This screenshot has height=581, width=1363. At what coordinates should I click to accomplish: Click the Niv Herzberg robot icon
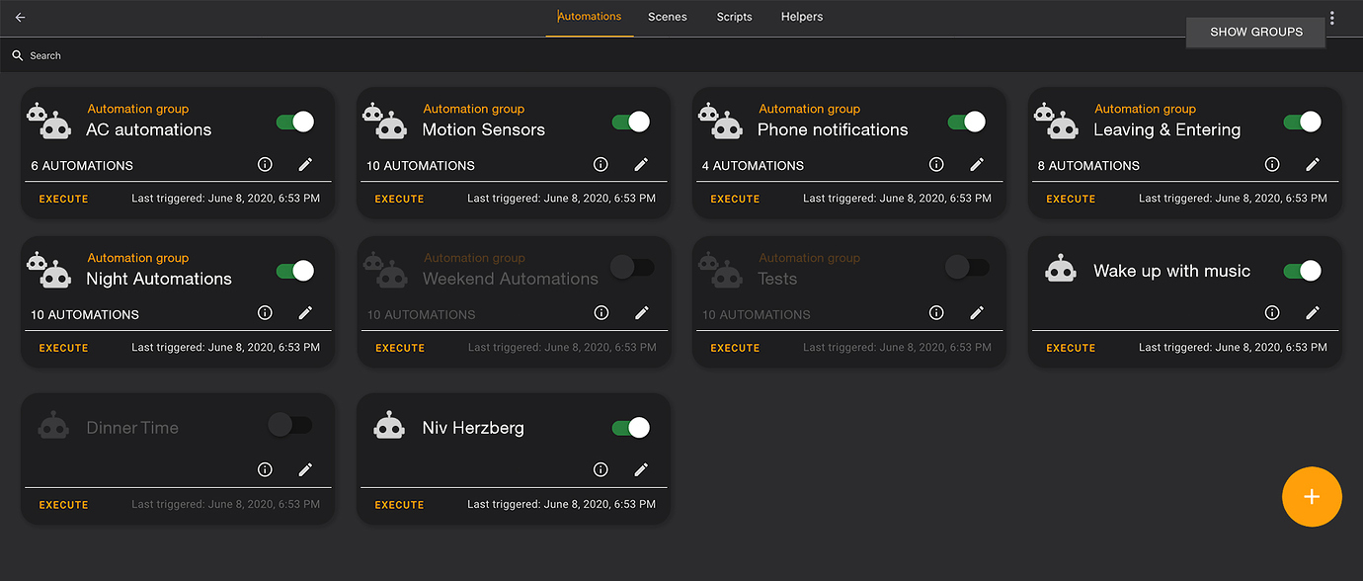click(x=389, y=426)
